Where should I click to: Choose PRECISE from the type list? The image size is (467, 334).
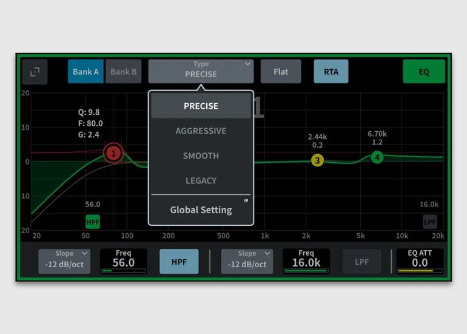(201, 106)
